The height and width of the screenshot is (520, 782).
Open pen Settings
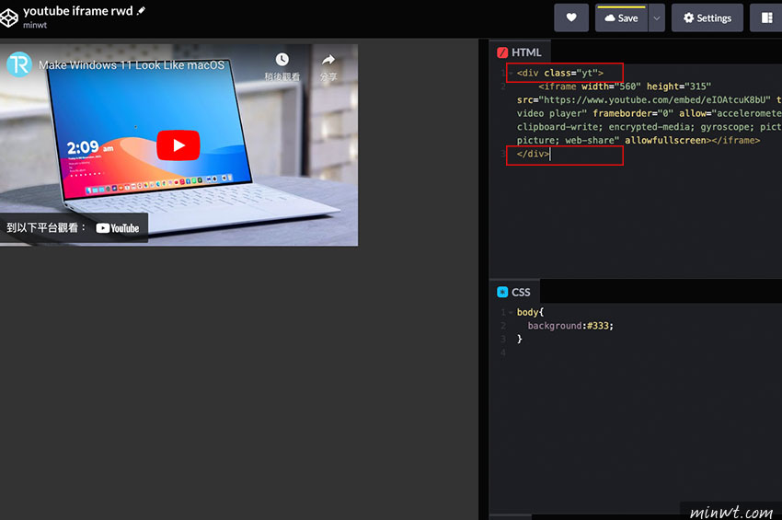pyautogui.click(x=707, y=18)
